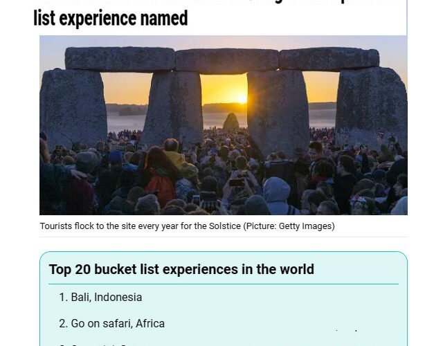443x346 pixels.
Task: Click the distant heel stone between the pillars
Action: tap(230, 122)
